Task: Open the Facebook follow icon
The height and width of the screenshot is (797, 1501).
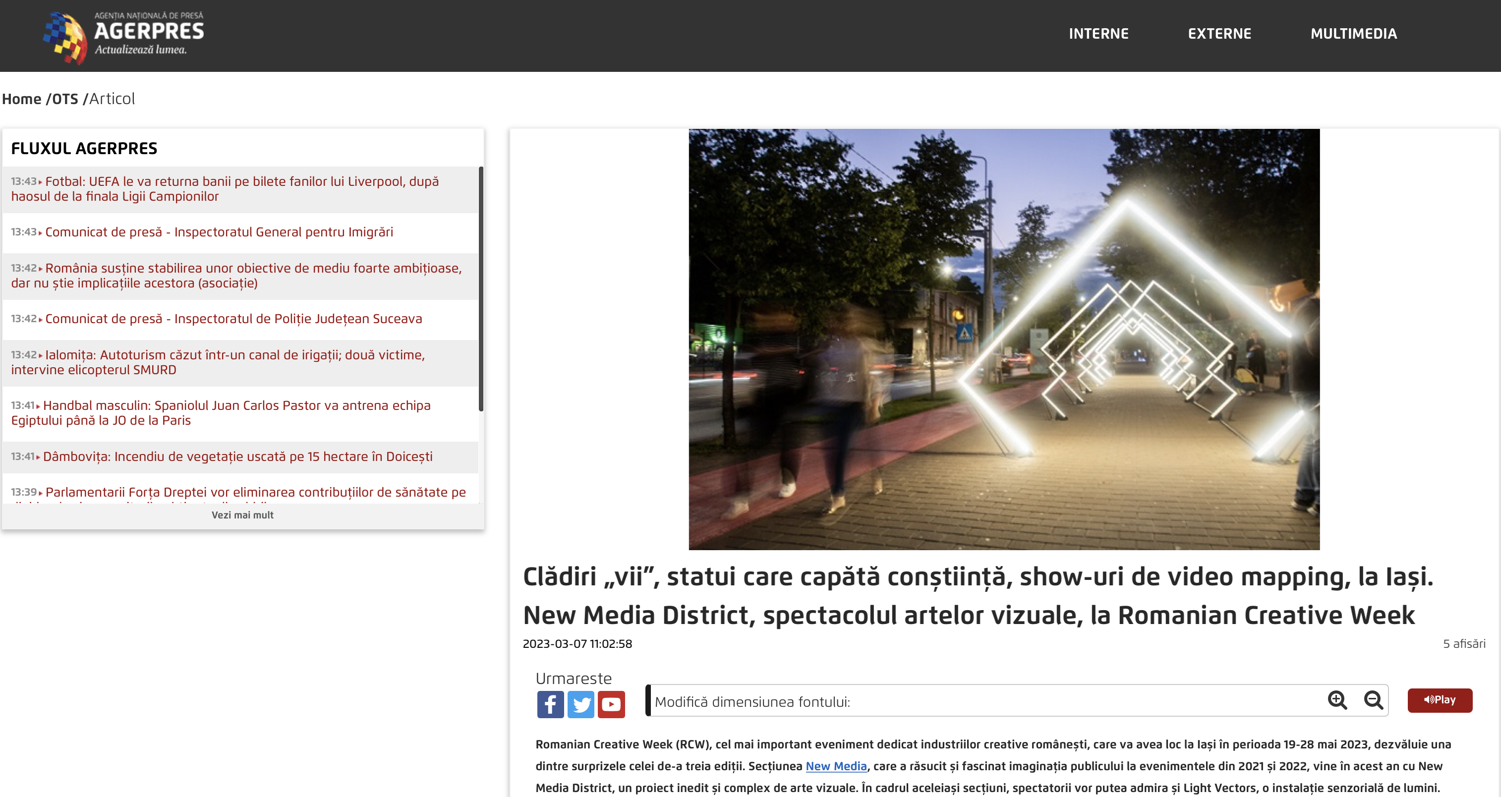Action: coord(550,704)
